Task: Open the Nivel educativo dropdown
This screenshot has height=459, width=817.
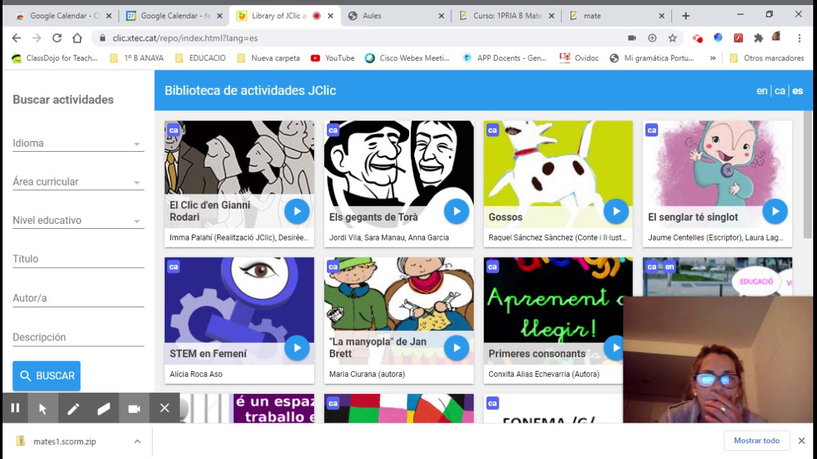Action: click(79, 221)
